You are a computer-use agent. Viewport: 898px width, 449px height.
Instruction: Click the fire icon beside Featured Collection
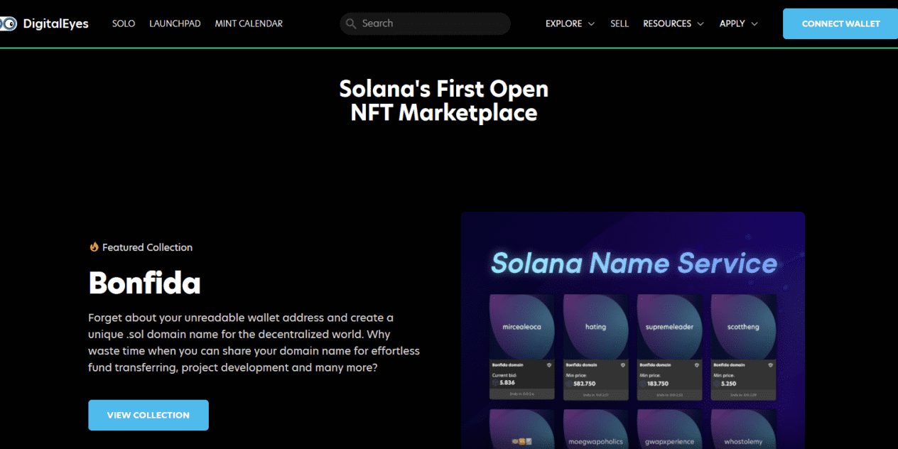[94, 247]
